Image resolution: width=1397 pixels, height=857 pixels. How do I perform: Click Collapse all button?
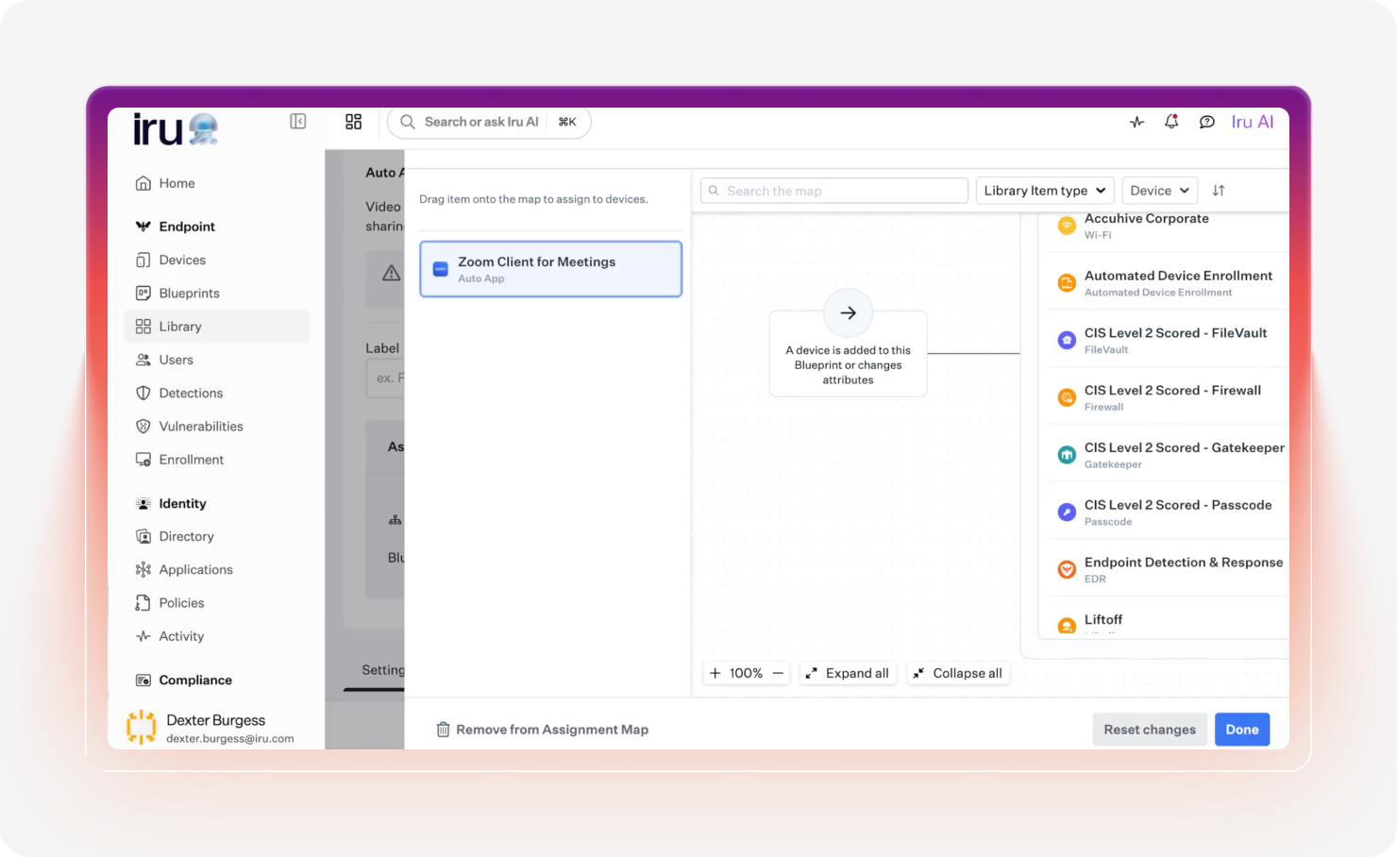click(x=958, y=673)
